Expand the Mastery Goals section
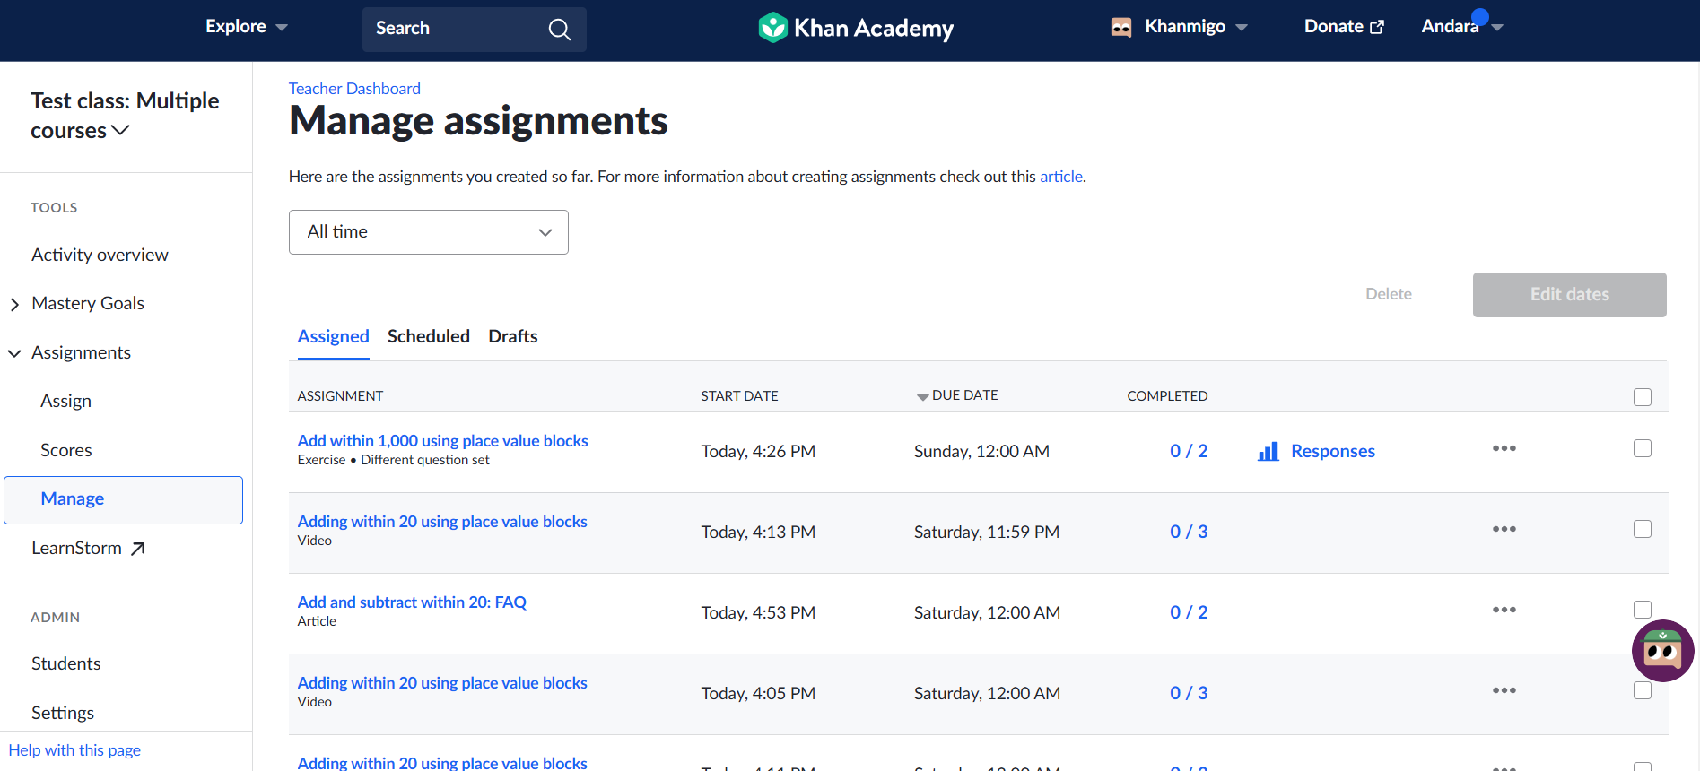This screenshot has height=771, width=1700. pyautogui.click(x=14, y=305)
